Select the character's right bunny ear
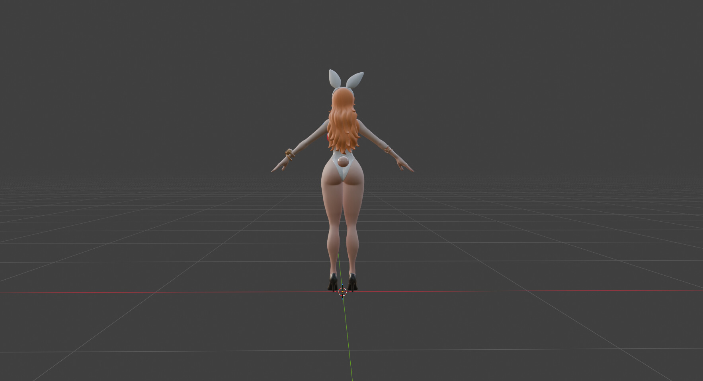703x381 pixels. coord(354,80)
